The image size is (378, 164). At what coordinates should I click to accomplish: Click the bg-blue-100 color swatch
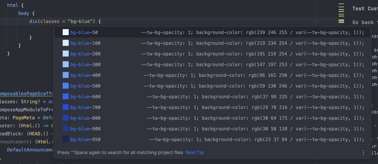(x=66, y=43)
